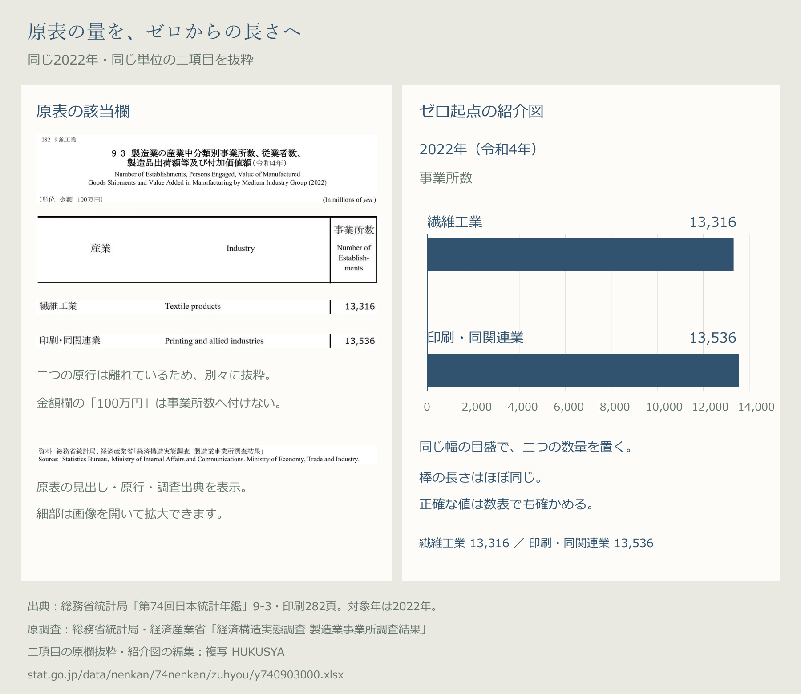
Task: Click the 事業所数 column header cell
Action: (354, 249)
